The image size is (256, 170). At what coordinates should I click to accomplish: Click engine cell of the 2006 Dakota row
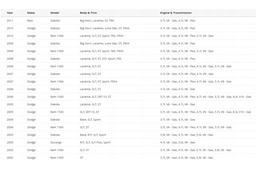[x=177, y=89]
